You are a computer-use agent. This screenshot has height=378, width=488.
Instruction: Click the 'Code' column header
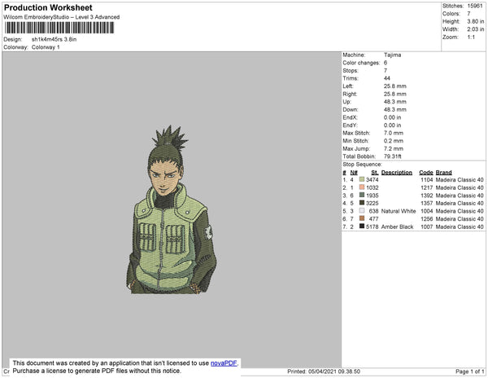(426, 173)
